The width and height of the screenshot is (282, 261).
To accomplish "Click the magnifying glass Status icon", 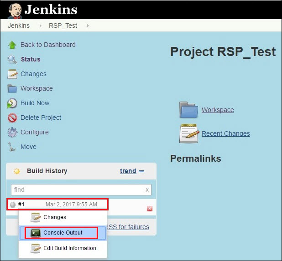I will point(12,60).
